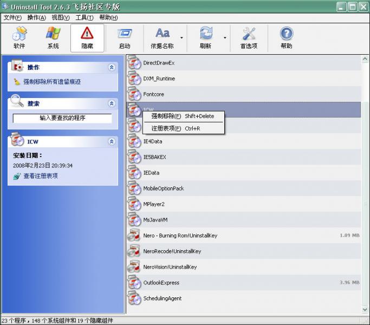Click the 操作 panel header icon
This screenshot has width=370, height=325.
[17, 66]
